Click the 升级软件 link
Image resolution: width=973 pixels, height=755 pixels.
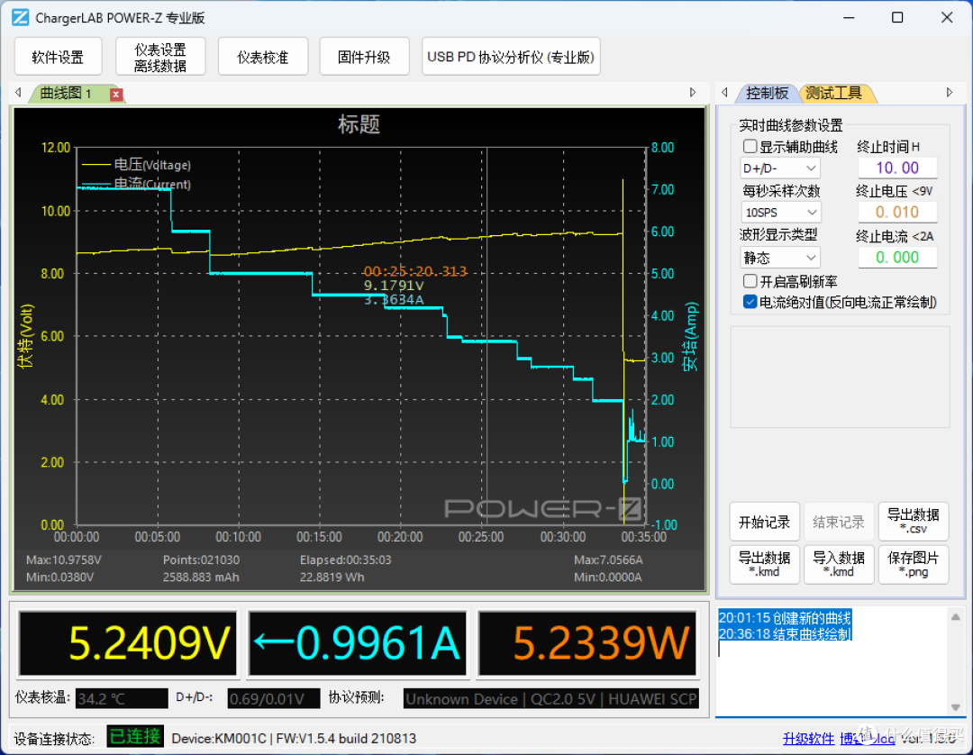point(808,738)
